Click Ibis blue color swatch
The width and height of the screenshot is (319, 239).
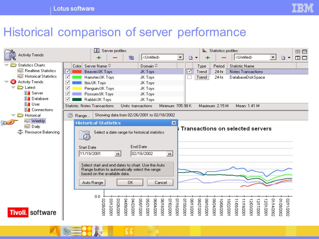click(77, 83)
